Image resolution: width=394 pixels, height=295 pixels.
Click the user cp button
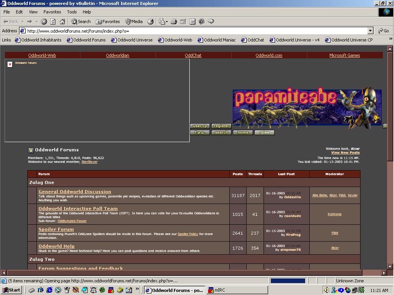point(200,126)
